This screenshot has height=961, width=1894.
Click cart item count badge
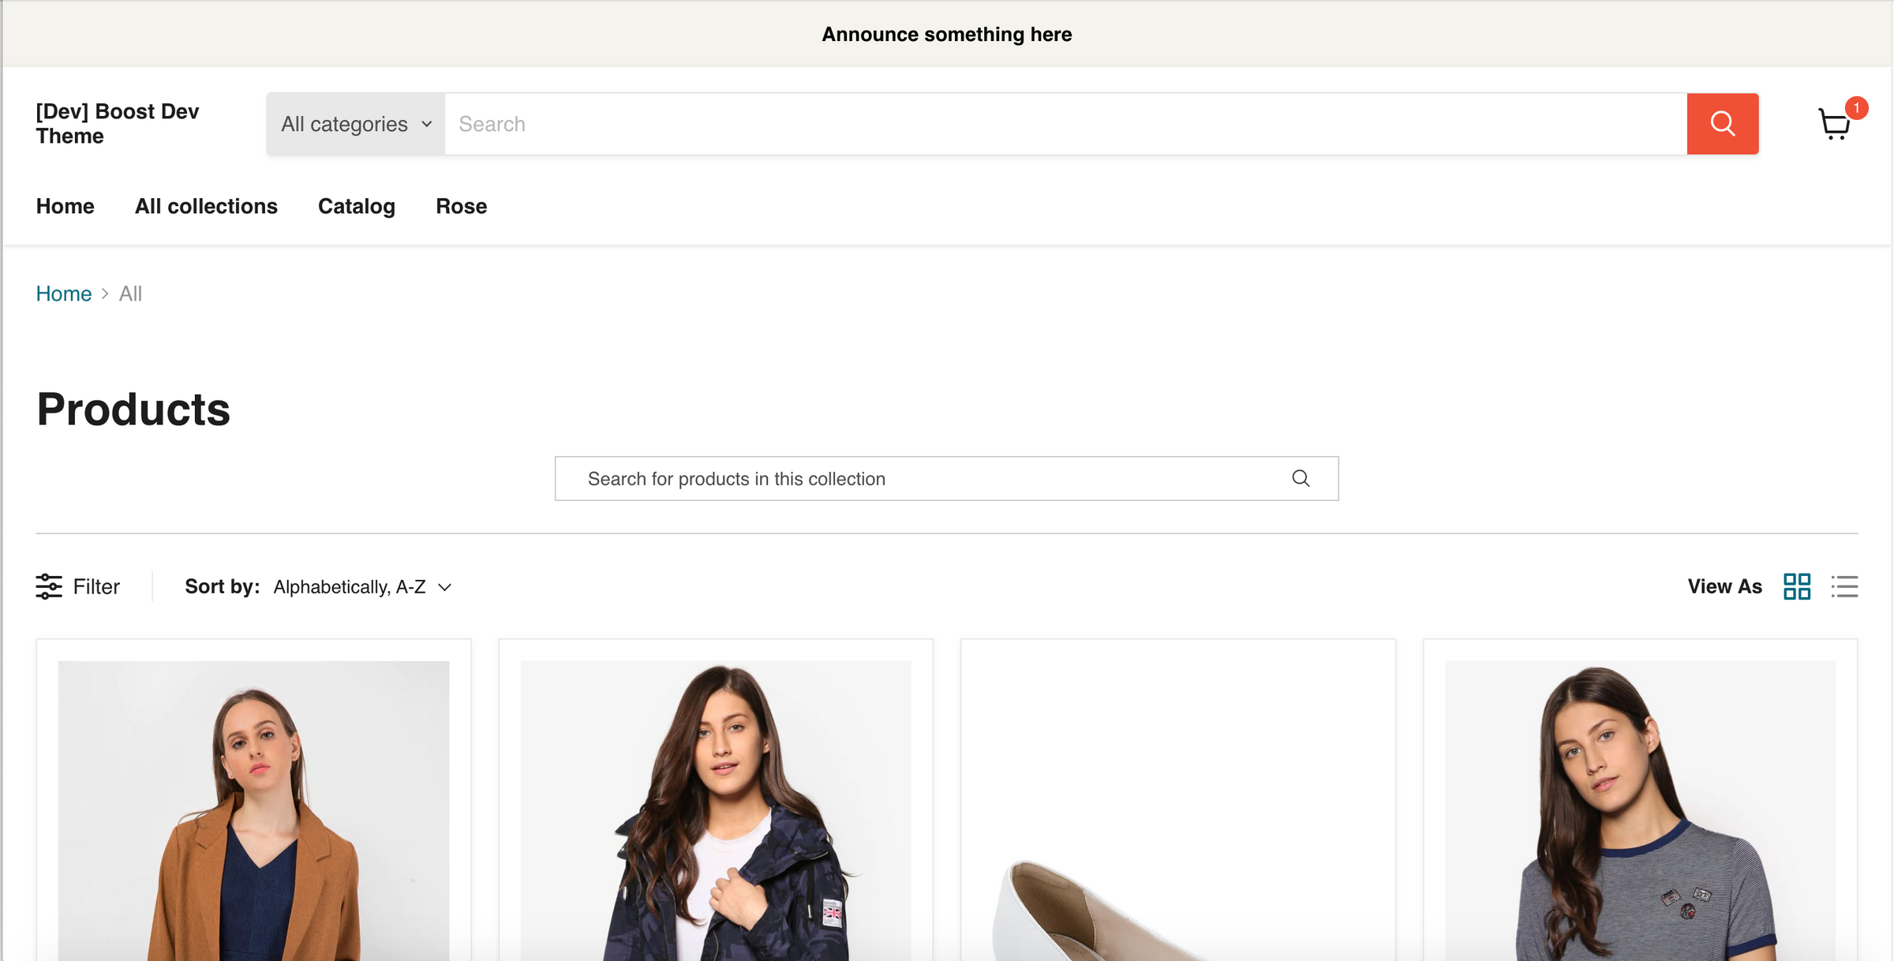1856,107
